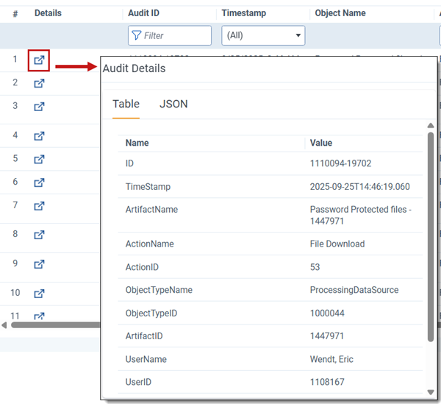Click the horizontal scroll left arrow
The width and height of the screenshot is (441, 404).
[x=4, y=325]
